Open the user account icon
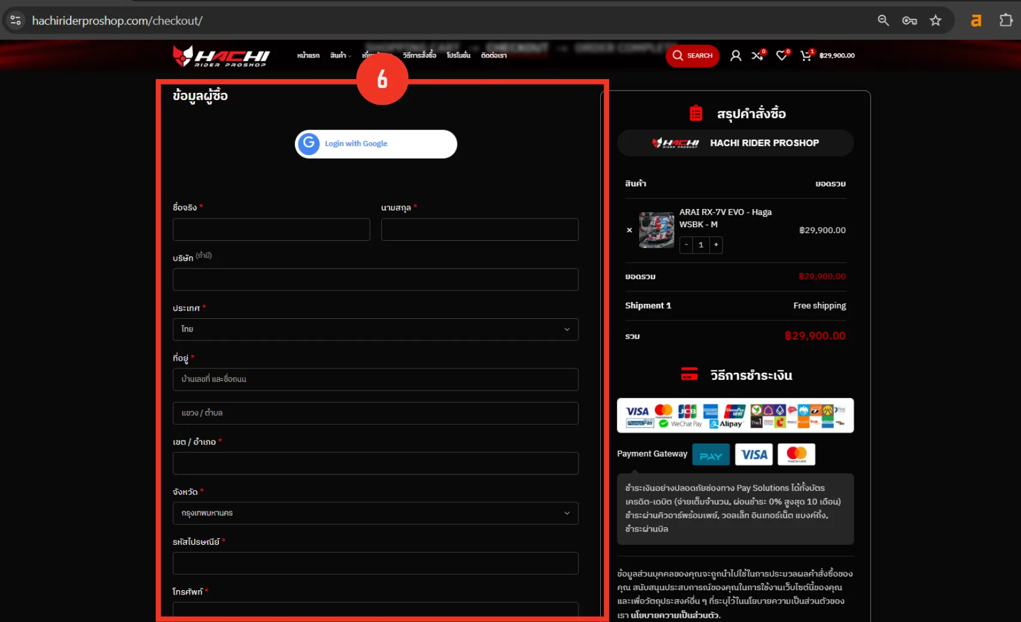This screenshot has width=1021, height=622. pyautogui.click(x=736, y=56)
